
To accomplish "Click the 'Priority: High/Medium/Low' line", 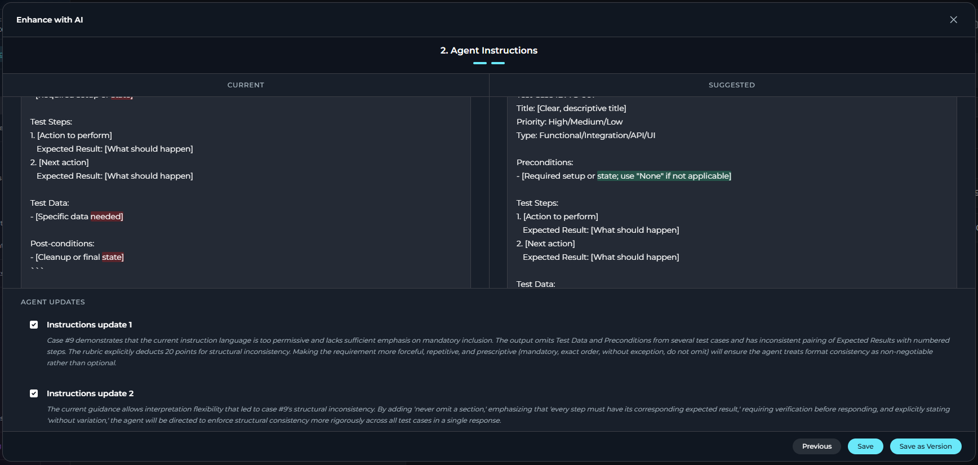I will pos(570,122).
